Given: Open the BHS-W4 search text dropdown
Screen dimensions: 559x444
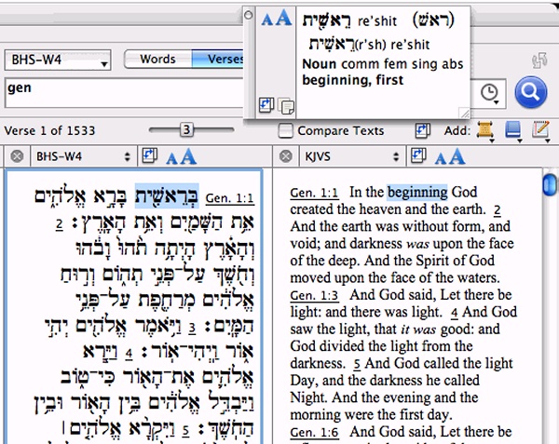Looking at the screenshot, I should pyautogui.click(x=58, y=60).
